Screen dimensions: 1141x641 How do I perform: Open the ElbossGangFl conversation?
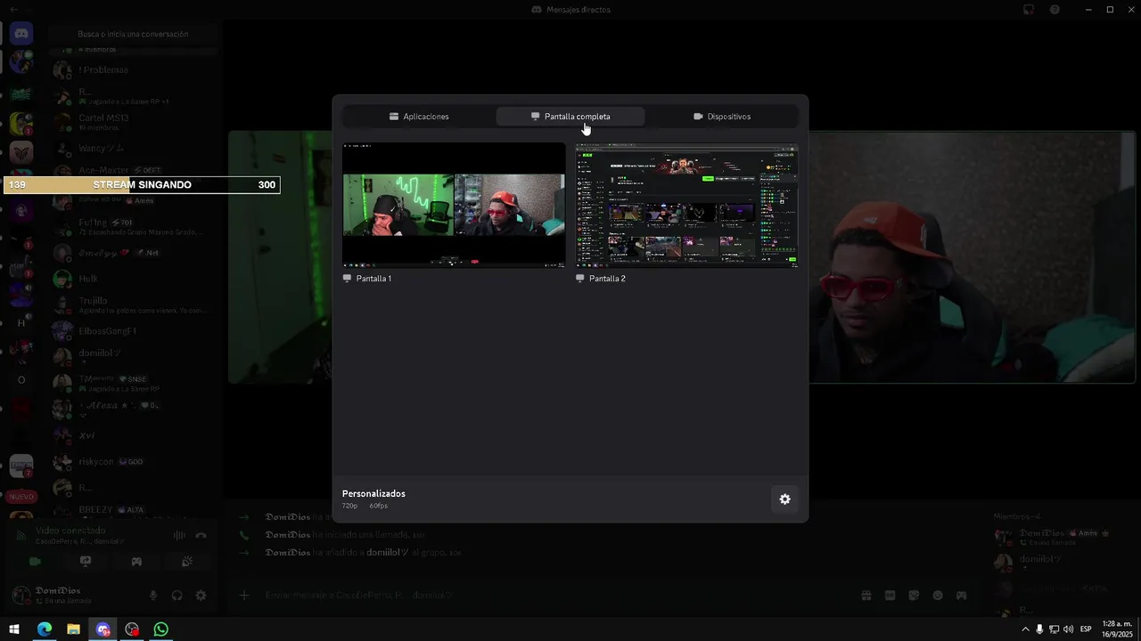[134, 331]
